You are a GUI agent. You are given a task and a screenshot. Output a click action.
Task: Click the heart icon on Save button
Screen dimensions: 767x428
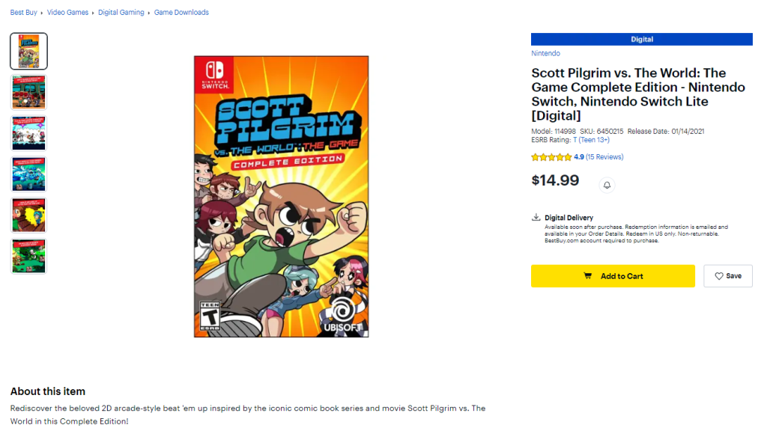[719, 276]
